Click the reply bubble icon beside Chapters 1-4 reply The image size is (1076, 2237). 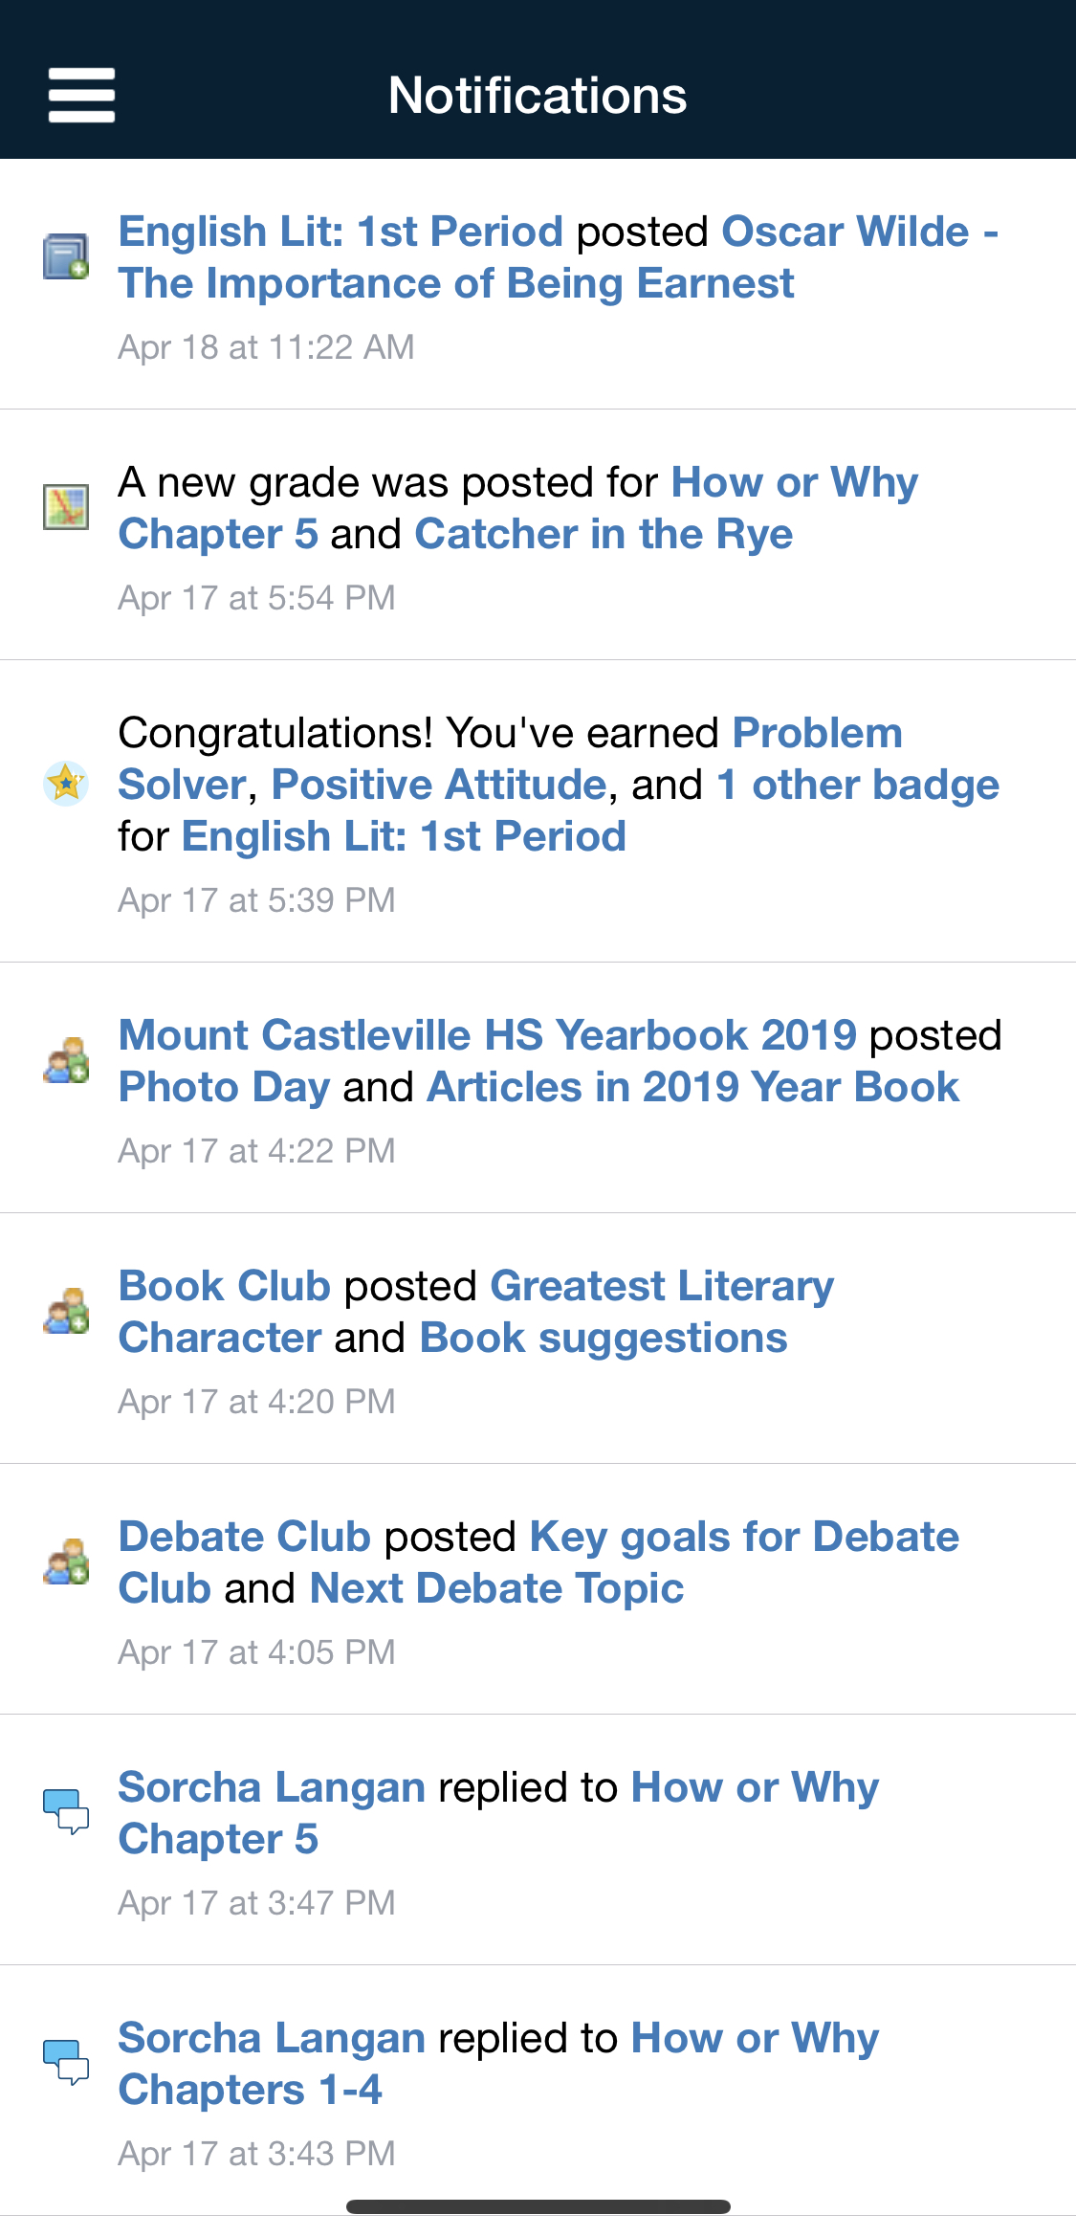pos(66,2062)
